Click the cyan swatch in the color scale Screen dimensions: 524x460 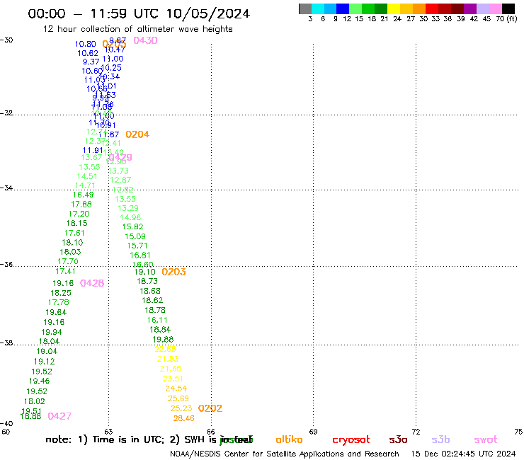pos(318,8)
